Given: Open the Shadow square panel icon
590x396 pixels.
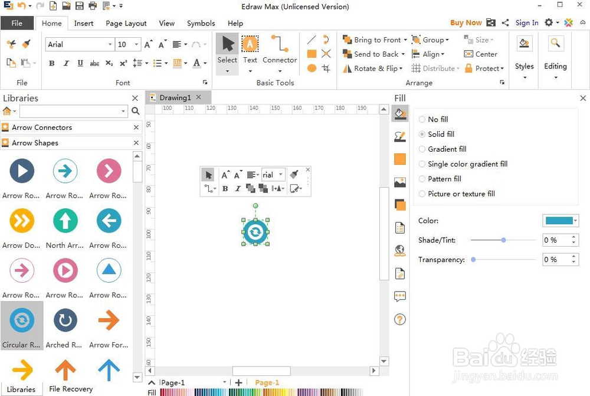Looking at the screenshot, I should tap(400, 205).
